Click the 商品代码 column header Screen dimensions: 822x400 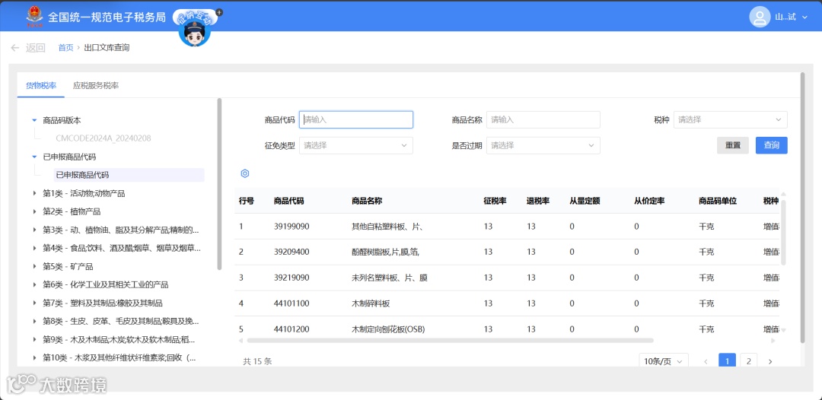coord(289,201)
